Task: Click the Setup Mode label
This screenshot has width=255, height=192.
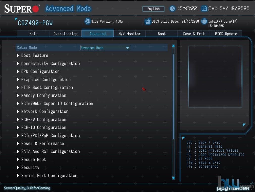Action: click(27, 48)
